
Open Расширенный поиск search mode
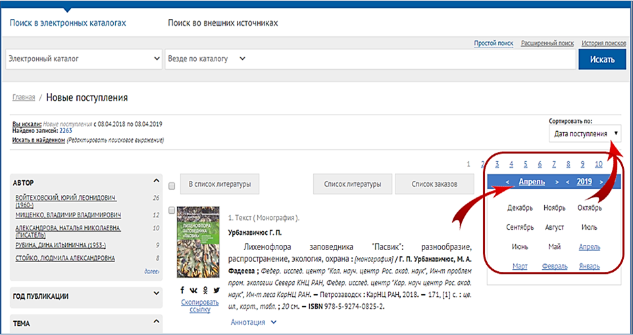coord(547,43)
